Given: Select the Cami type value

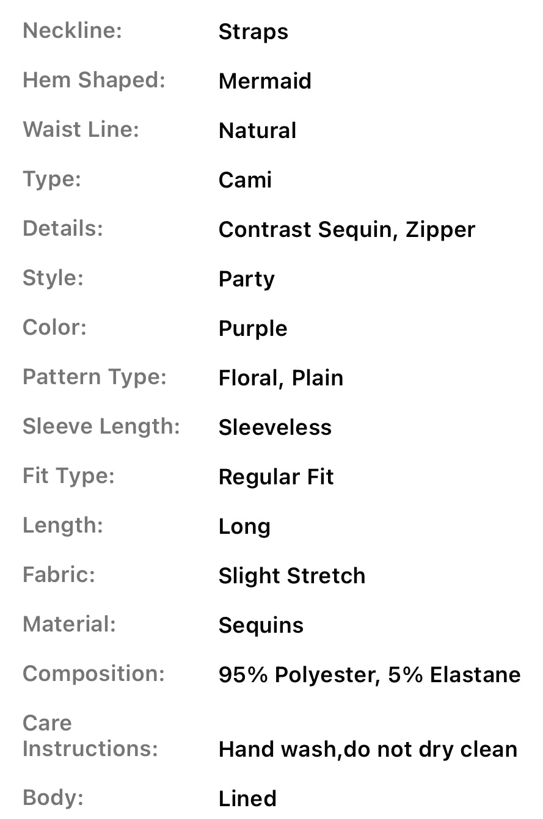Looking at the screenshot, I should click(x=245, y=180).
